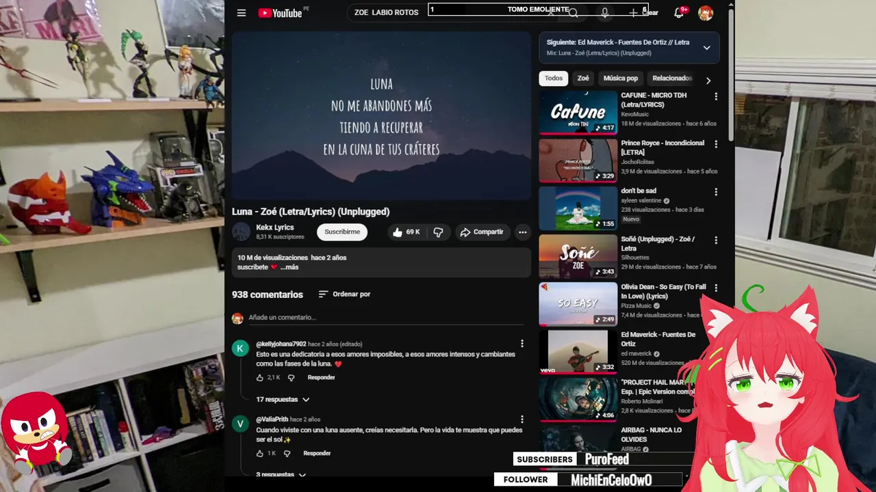The height and width of the screenshot is (492, 876).
Task: Expand the 17 respuestas thread
Action: (283, 399)
